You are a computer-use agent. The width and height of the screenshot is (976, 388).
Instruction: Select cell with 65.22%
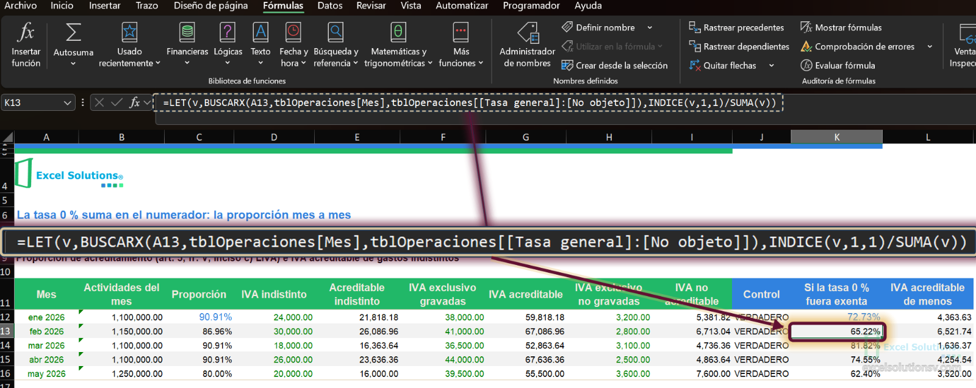pyautogui.click(x=836, y=331)
